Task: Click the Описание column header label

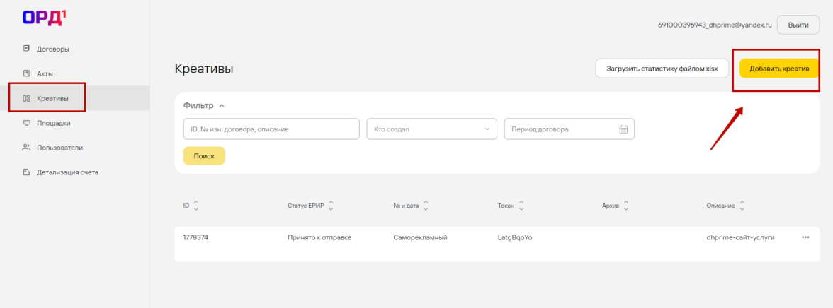Action: [720, 206]
